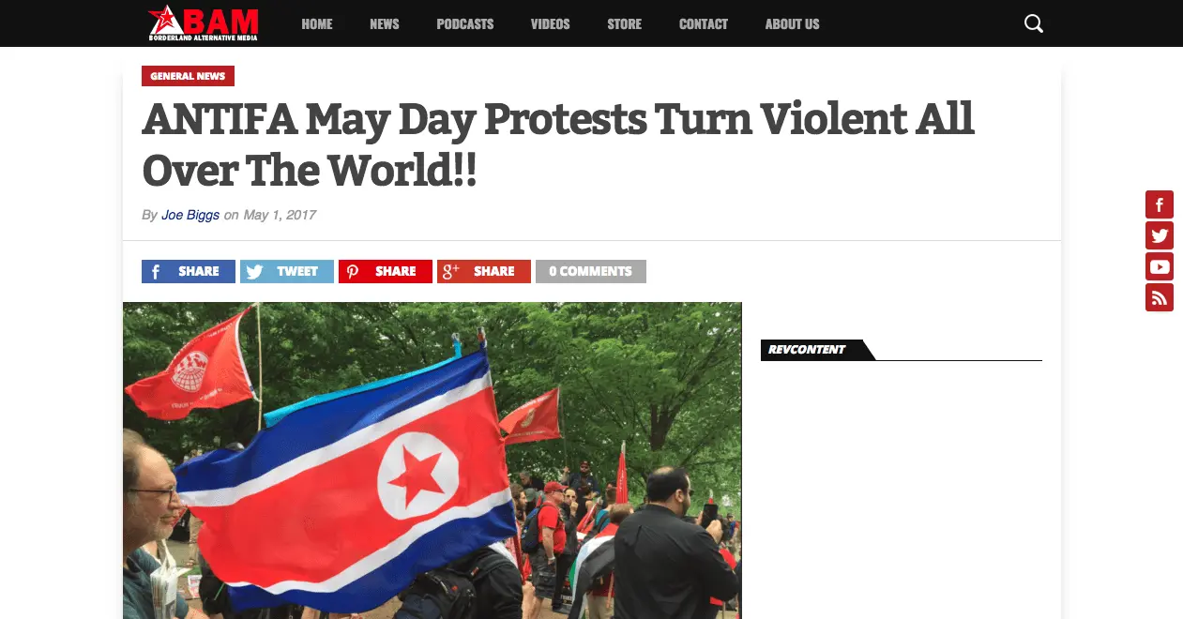Go to Home in navigation
1183x619 pixels.
(317, 23)
